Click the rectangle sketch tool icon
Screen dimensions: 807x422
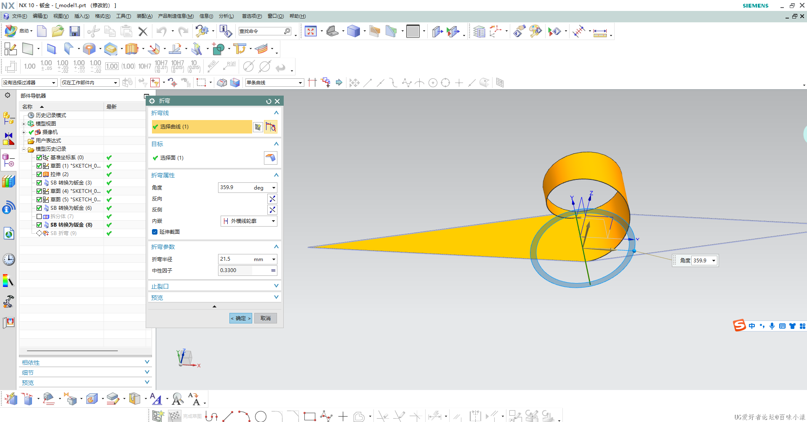pyautogui.click(x=310, y=417)
